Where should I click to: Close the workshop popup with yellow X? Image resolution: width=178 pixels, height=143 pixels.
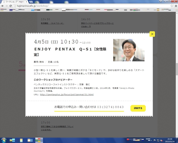(x=152, y=34)
